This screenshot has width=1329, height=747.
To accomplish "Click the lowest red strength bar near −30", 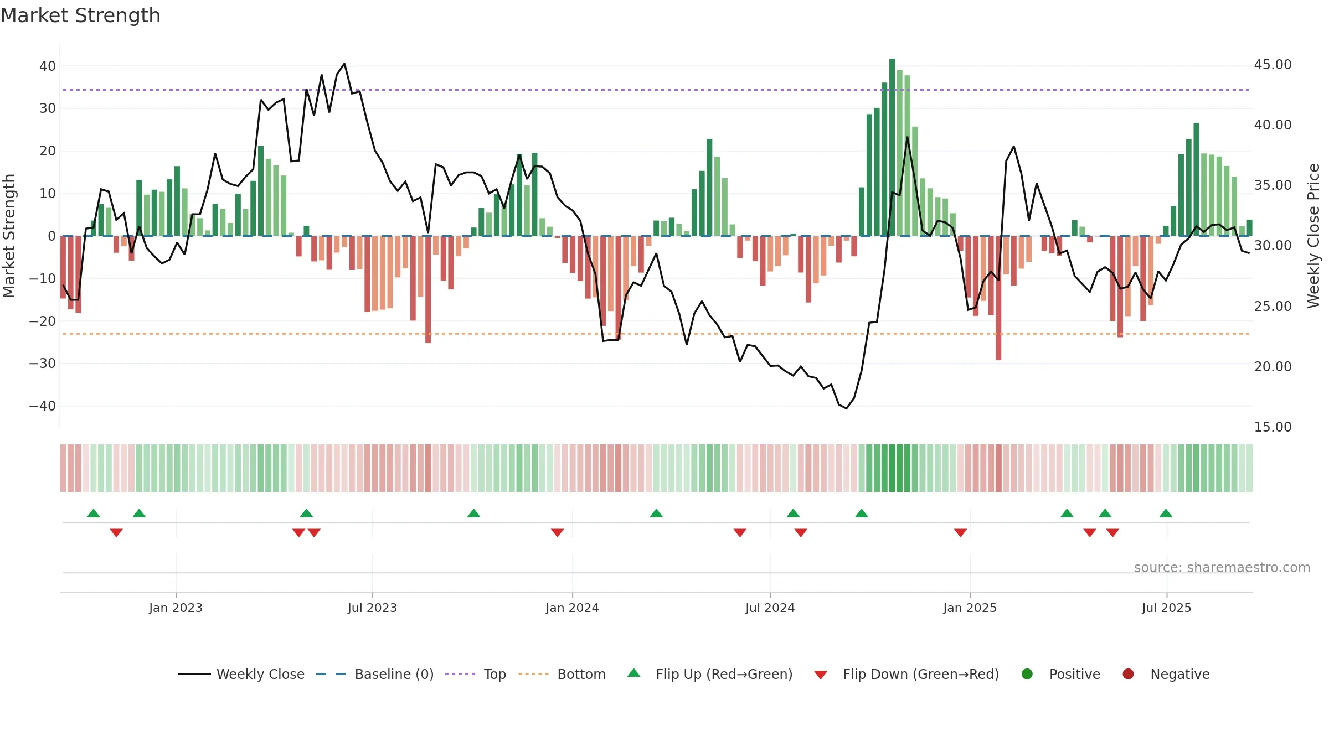I will tap(998, 298).
